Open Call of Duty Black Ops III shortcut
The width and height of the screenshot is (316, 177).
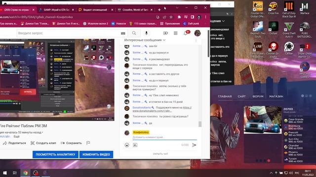click(289, 9)
